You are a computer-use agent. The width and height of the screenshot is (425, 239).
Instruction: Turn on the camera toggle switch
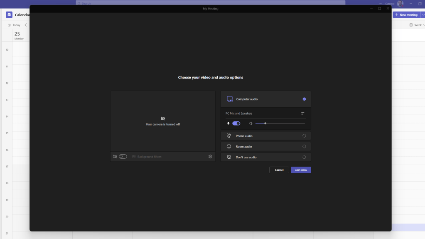tap(123, 157)
